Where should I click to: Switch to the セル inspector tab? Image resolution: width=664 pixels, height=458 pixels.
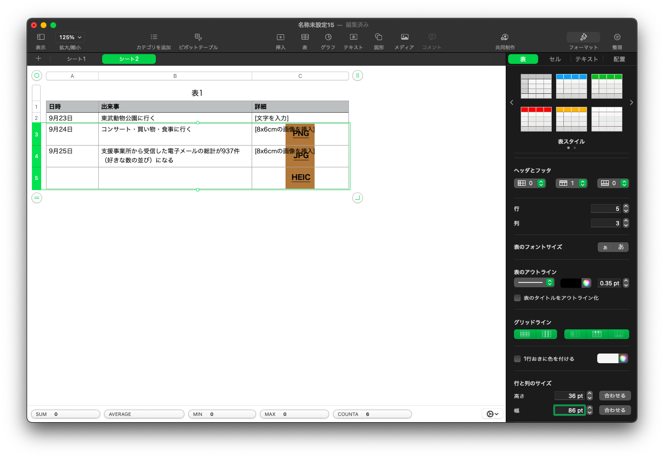click(x=555, y=59)
